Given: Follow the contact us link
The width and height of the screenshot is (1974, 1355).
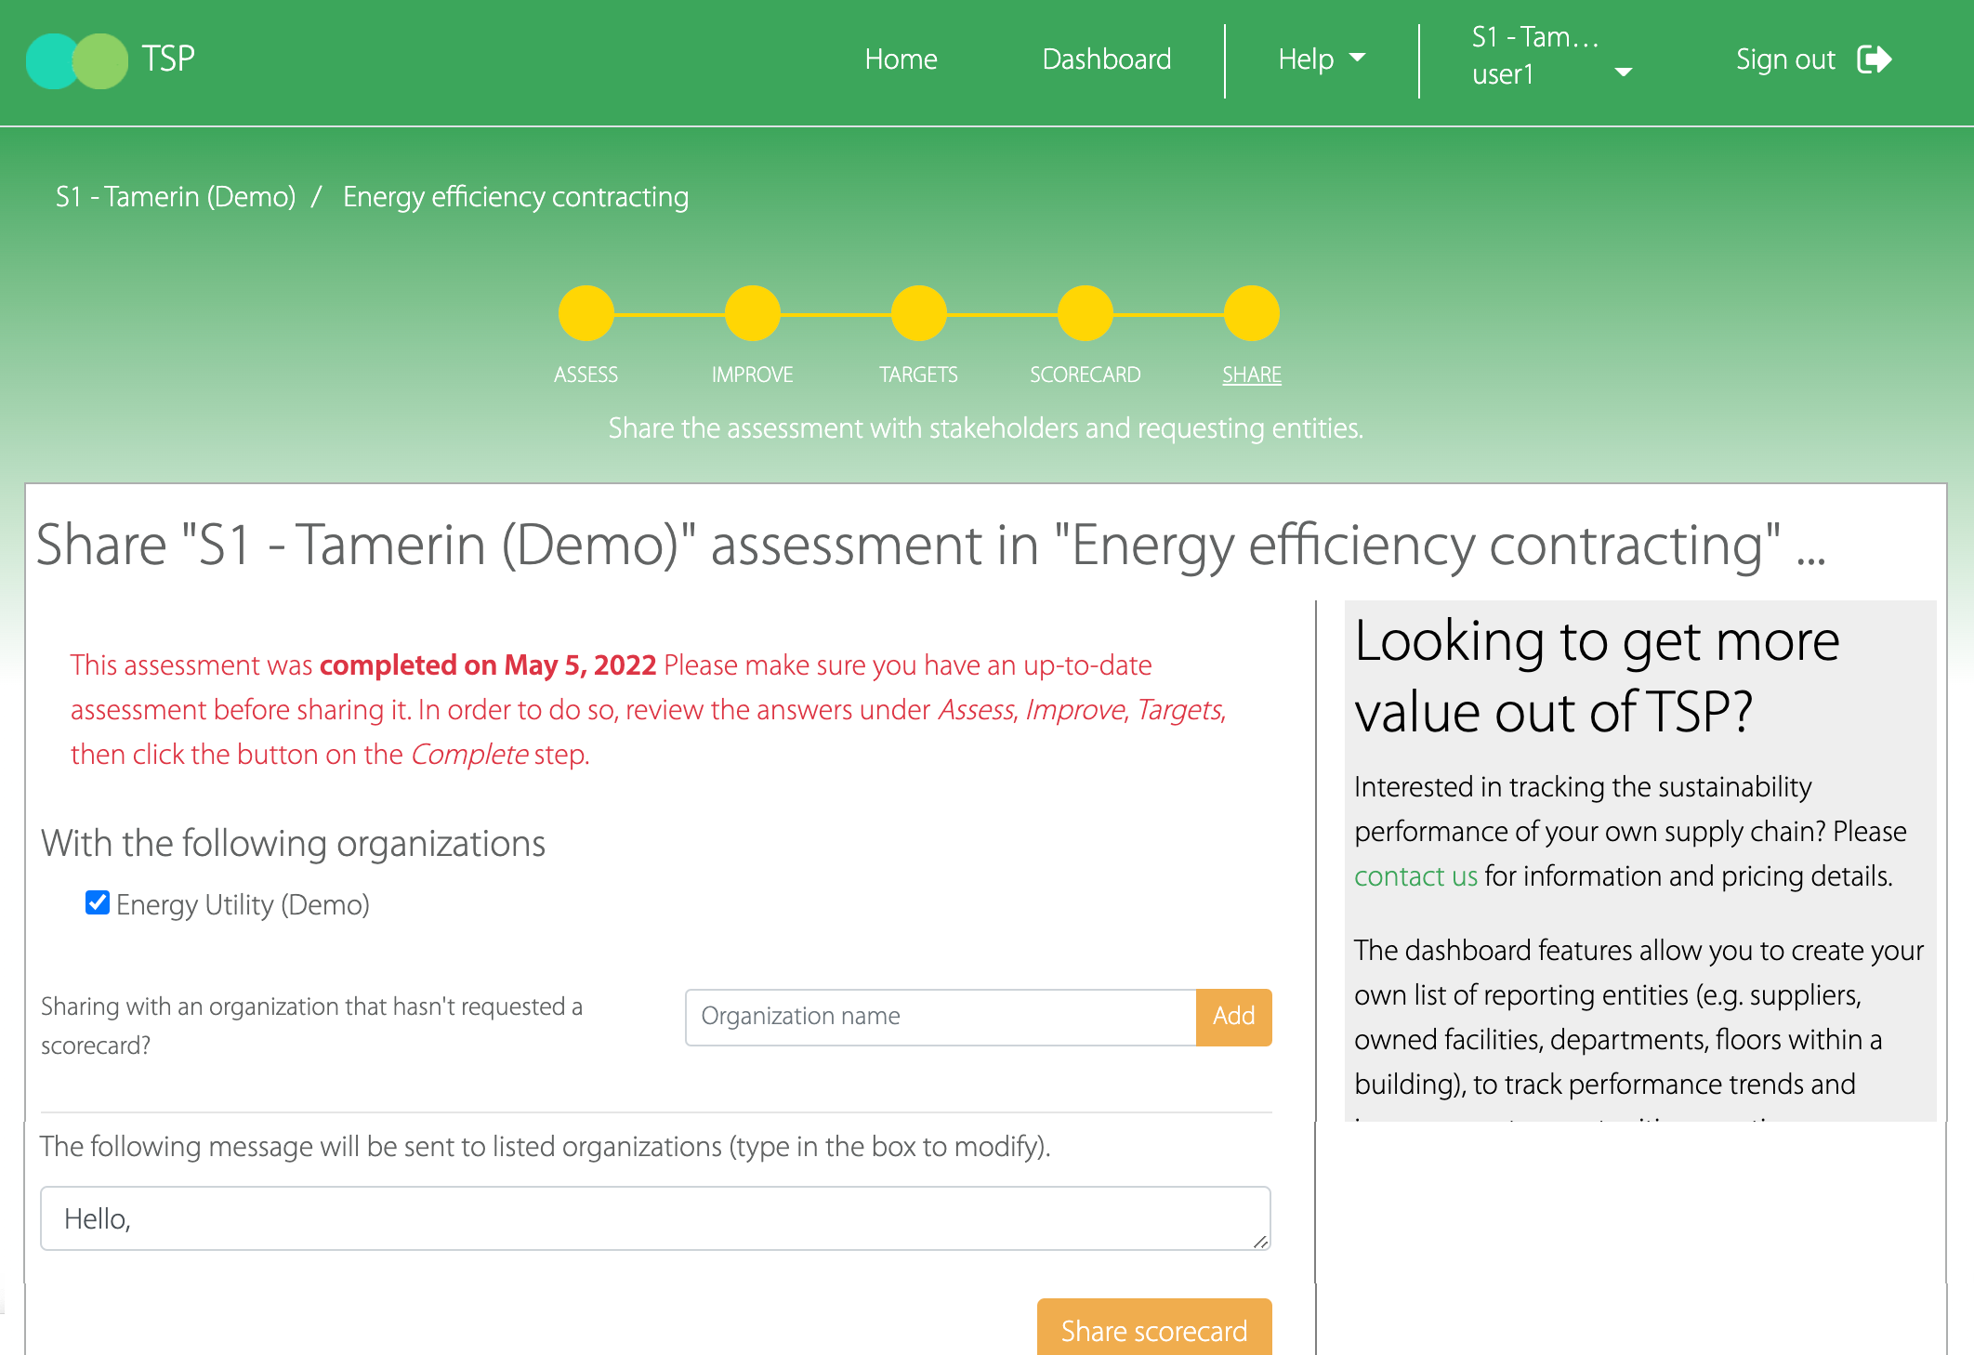Looking at the screenshot, I should pos(1415,876).
